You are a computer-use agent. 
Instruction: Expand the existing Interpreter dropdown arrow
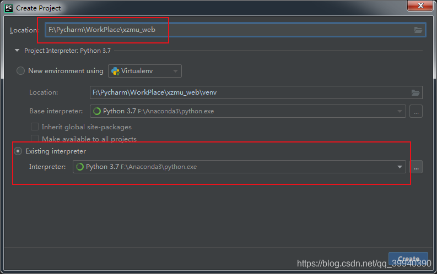point(400,167)
